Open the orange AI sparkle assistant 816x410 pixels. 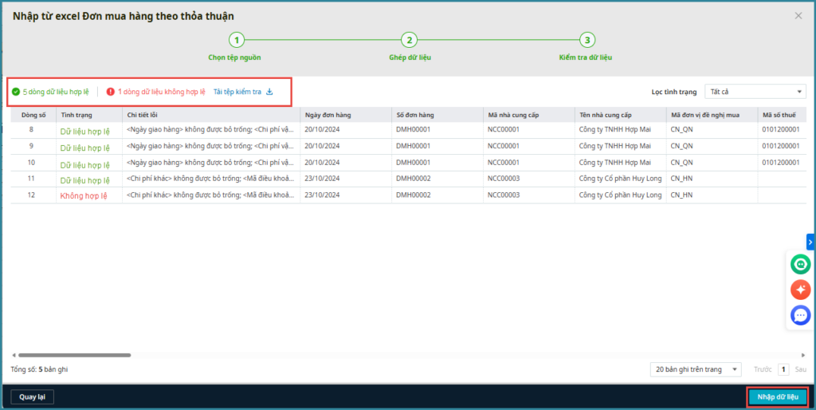click(800, 290)
